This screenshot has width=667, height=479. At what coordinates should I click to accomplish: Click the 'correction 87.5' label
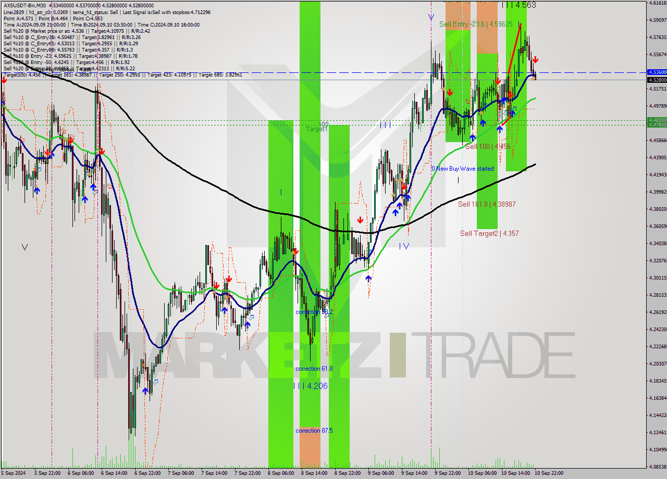pos(314,431)
